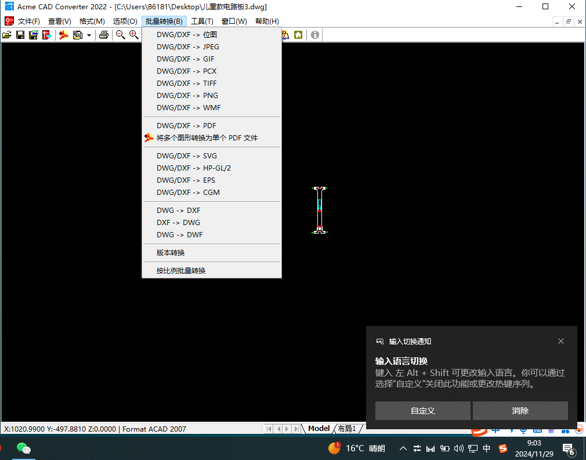The width and height of the screenshot is (586, 460).
Task: Click 自定义 in the input notification
Action: (423, 411)
